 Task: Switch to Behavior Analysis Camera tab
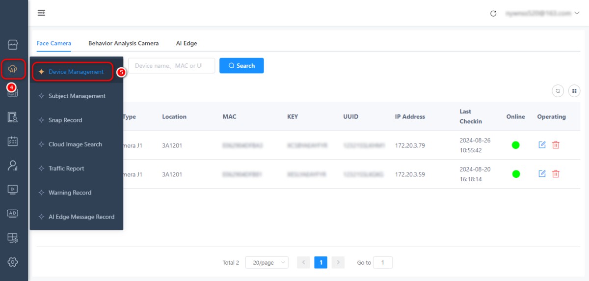point(123,43)
